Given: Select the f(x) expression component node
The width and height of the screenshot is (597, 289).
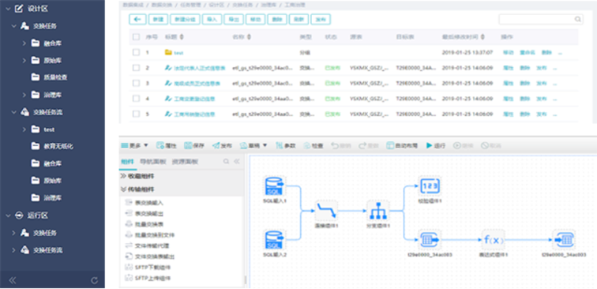Looking at the screenshot, I should pos(493,240).
